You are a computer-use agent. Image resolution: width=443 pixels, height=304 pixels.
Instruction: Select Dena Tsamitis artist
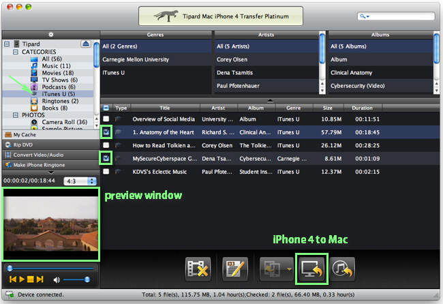(x=266, y=73)
